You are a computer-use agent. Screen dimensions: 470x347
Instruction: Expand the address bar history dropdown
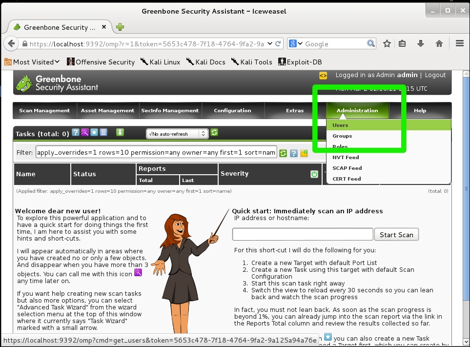(x=270, y=44)
